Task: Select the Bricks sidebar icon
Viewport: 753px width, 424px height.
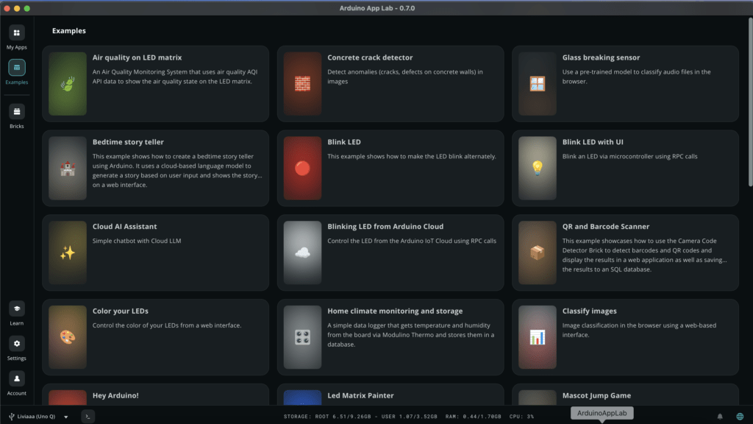Action: pos(16,112)
